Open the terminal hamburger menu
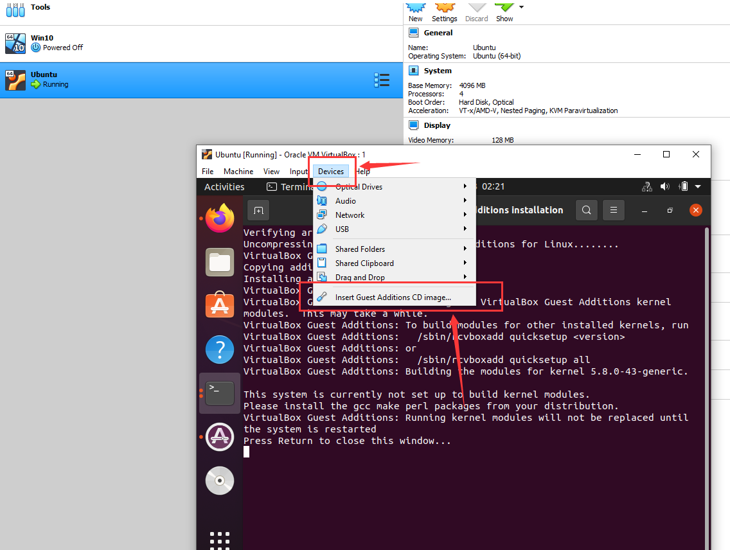 (614, 210)
